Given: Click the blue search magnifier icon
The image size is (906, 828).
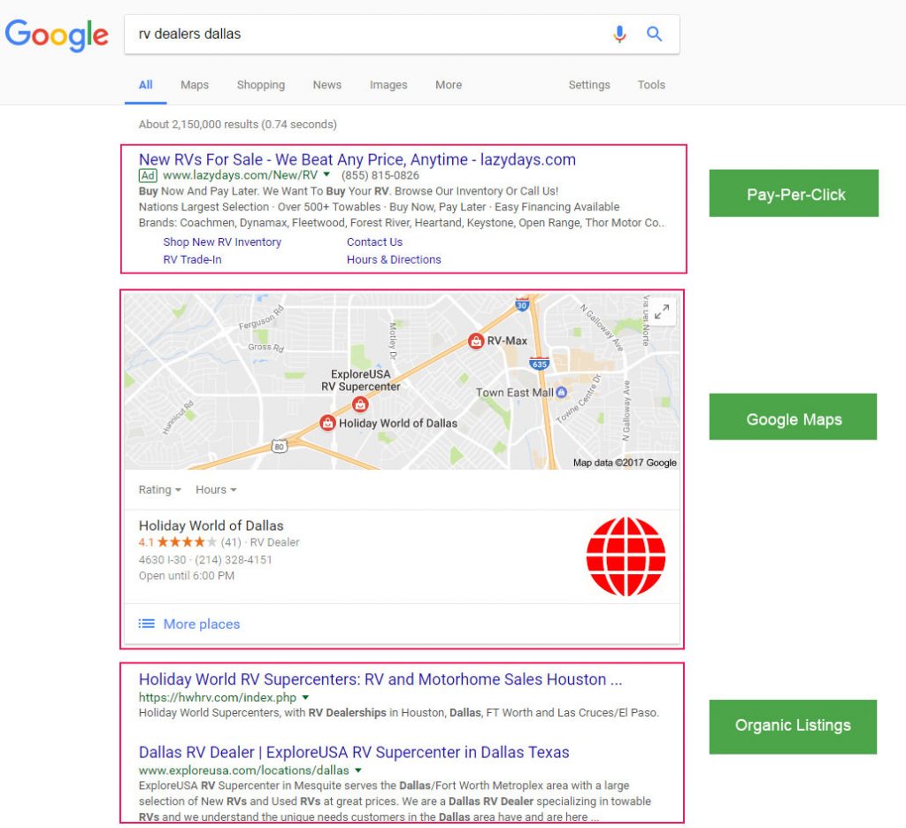Looking at the screenshot, I should click(654, 34).
